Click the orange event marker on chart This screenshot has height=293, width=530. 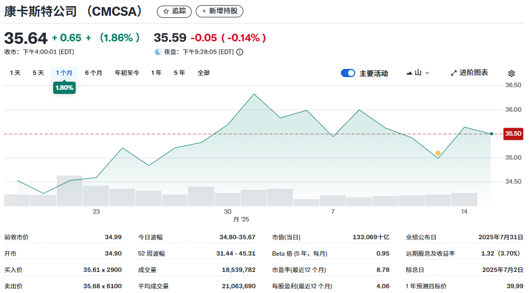tap(438, 153)
